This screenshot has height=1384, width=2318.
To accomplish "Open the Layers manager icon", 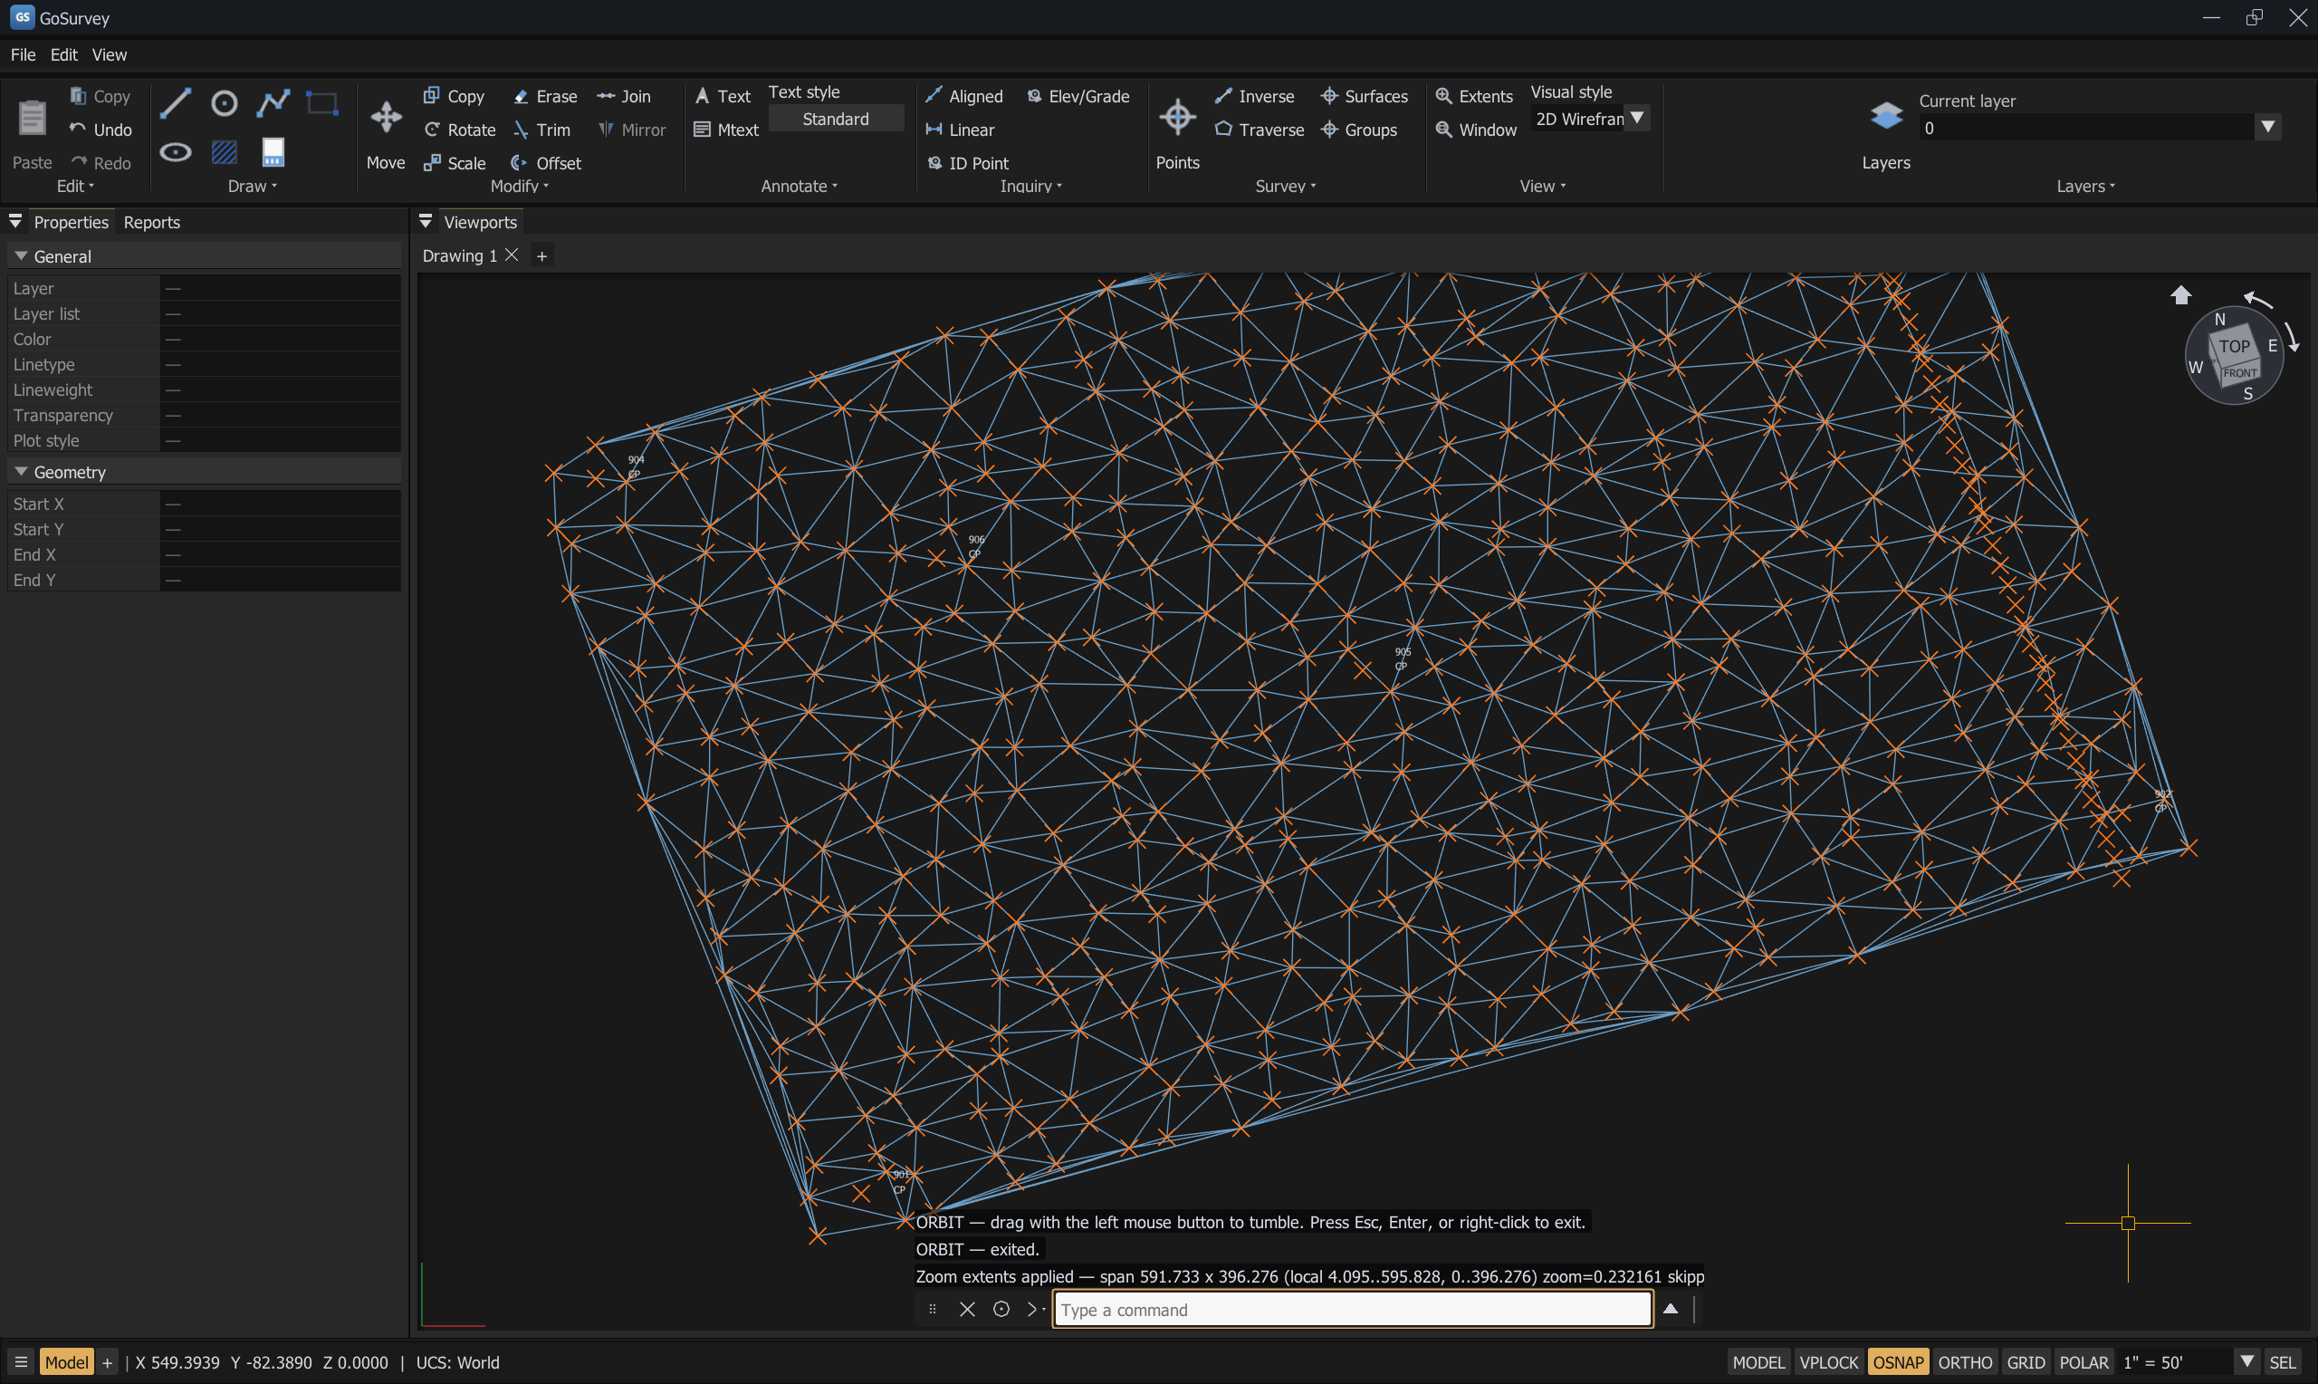I will (x=1885, y=116).
